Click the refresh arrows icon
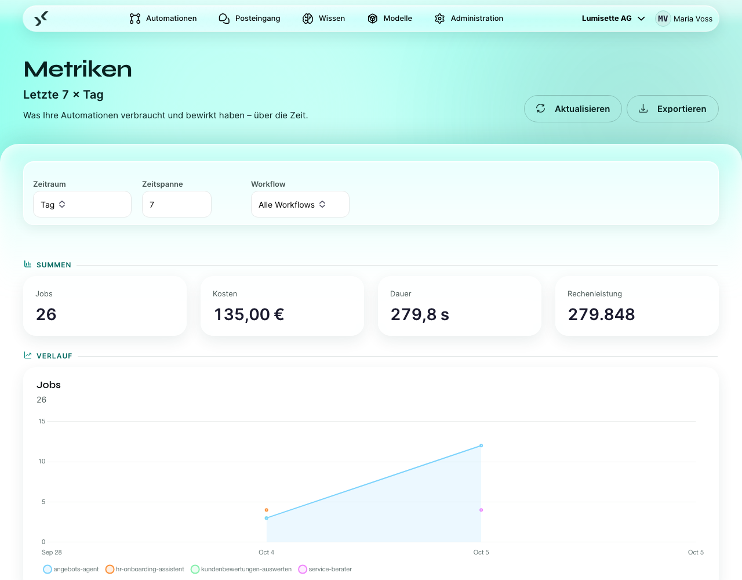This screenshot has width=742, height=580. 541,108
